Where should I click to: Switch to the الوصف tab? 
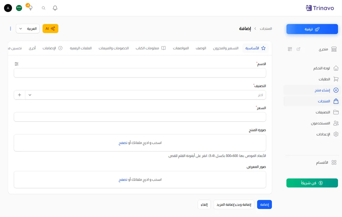pos(201,48)
